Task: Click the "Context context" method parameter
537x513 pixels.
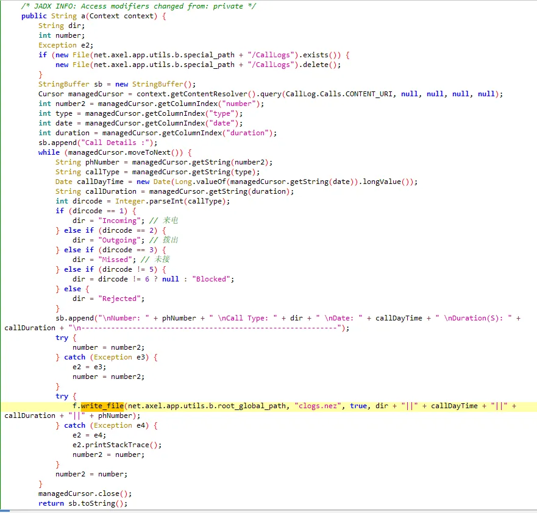Action: (121, 16)
